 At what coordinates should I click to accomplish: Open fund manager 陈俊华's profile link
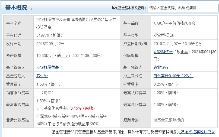click(x=42, y=76)
